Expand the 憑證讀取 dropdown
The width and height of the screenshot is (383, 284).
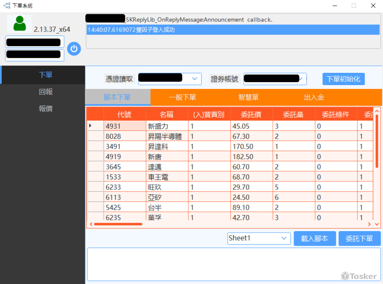pos(195,79)
